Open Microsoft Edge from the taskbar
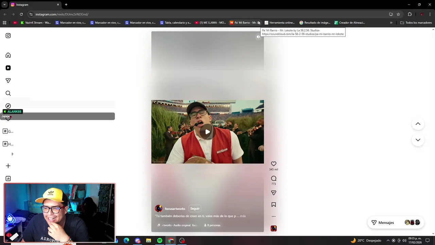This screenshot has height=245, width=435. [126, 241]
